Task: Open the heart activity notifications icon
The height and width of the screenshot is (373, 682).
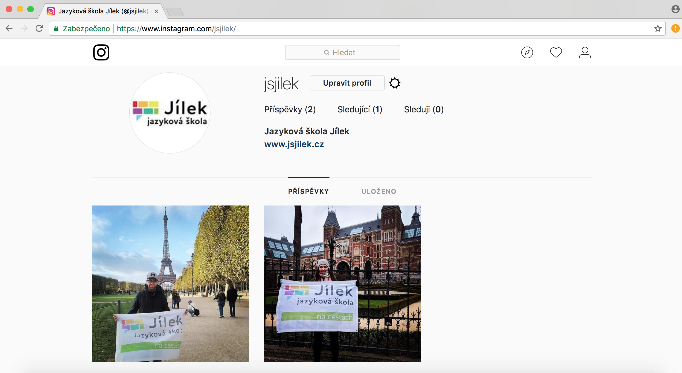Action: tap(556, 52)
